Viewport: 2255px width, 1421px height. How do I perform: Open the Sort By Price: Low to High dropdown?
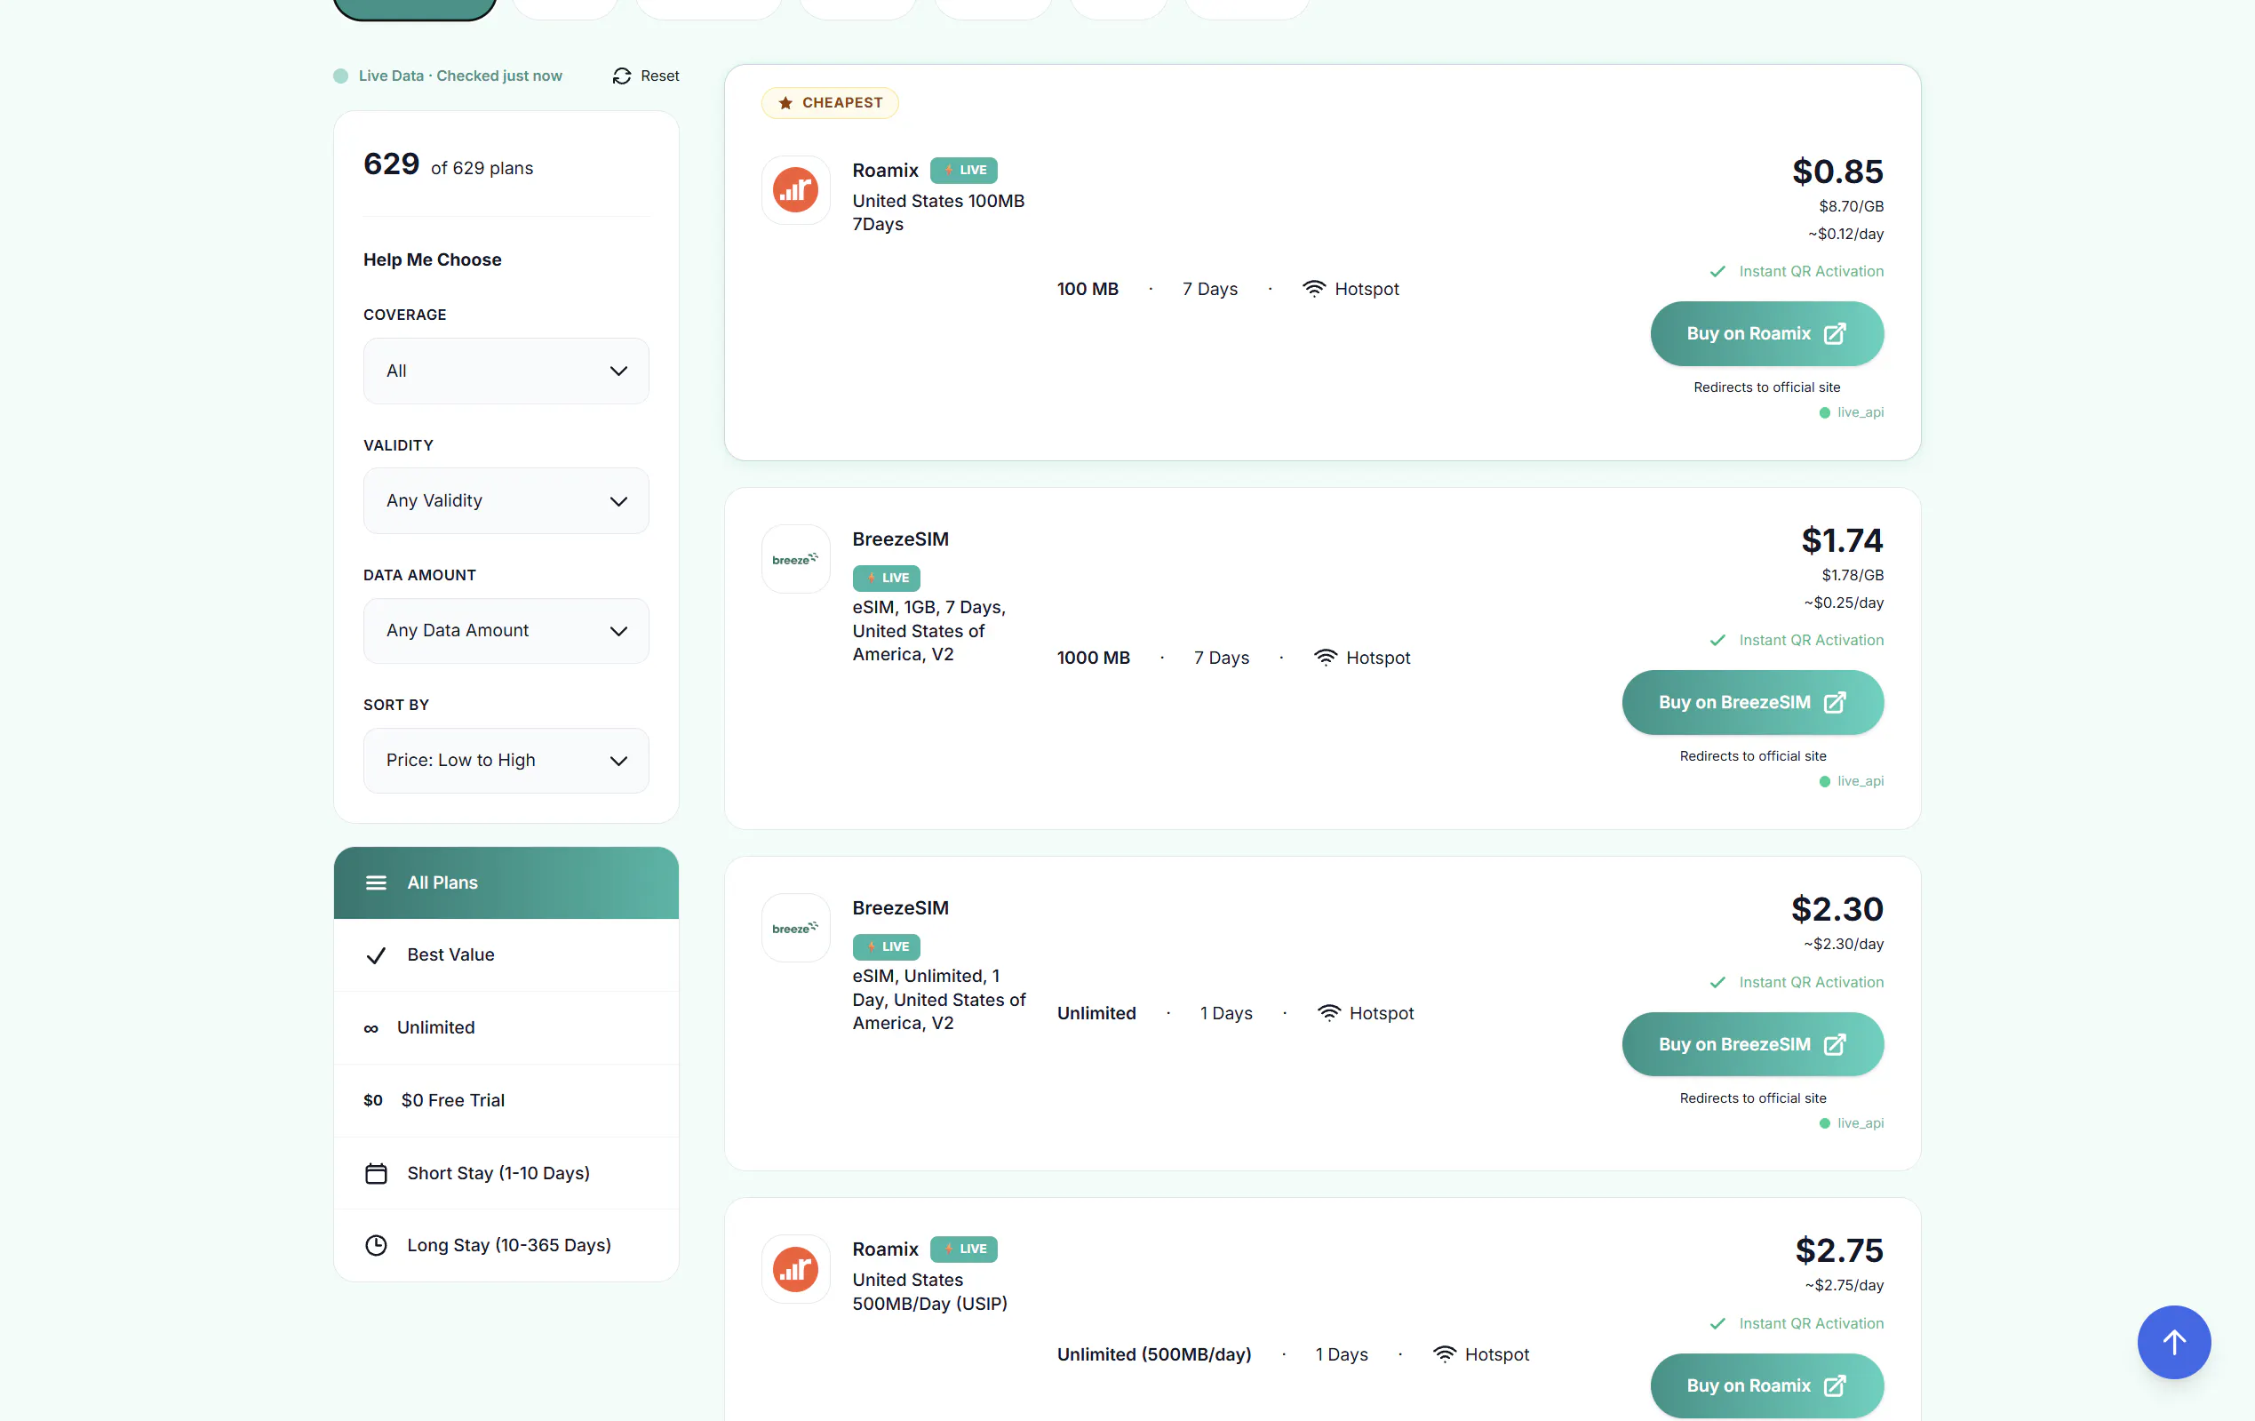click(506, 761)
